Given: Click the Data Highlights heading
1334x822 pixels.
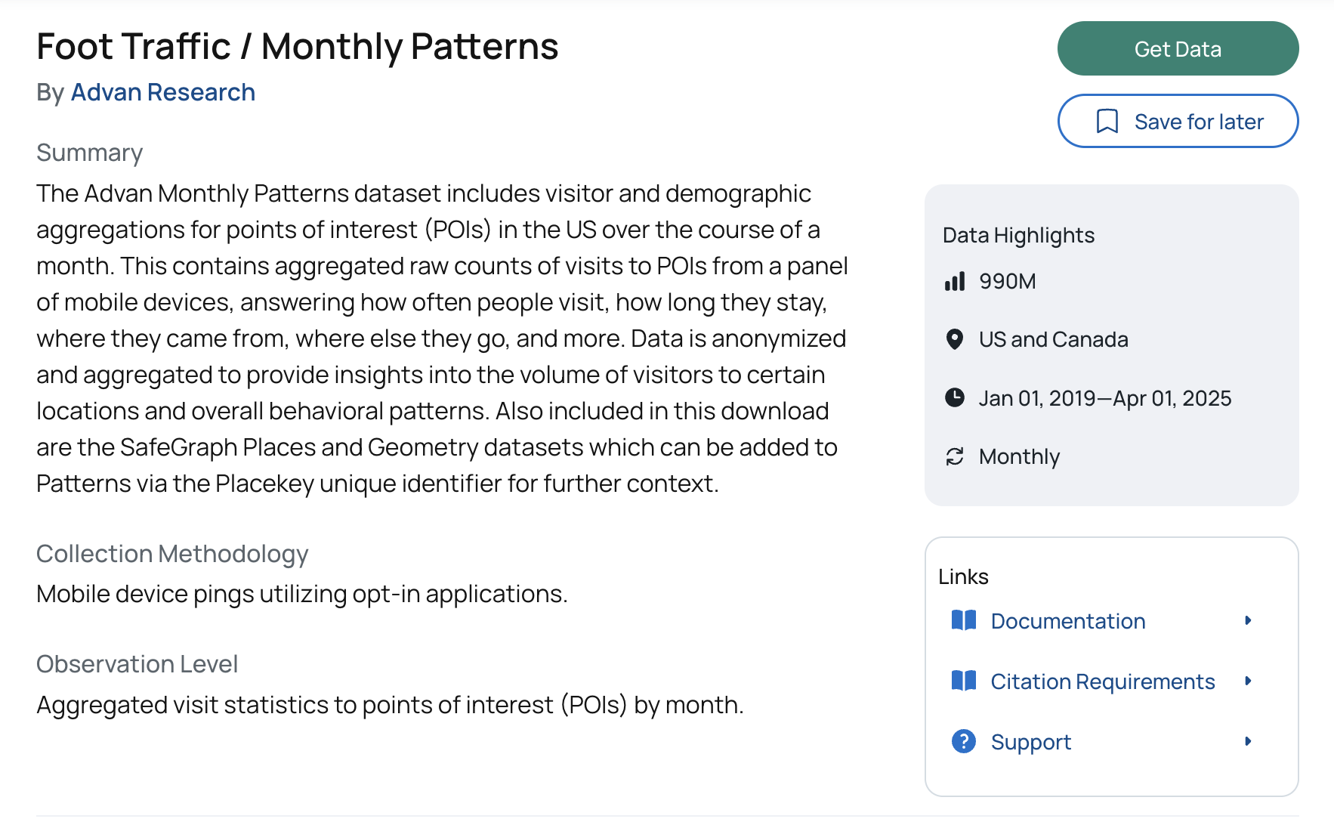Looking at the screenshot, I should click(1018, 235).
